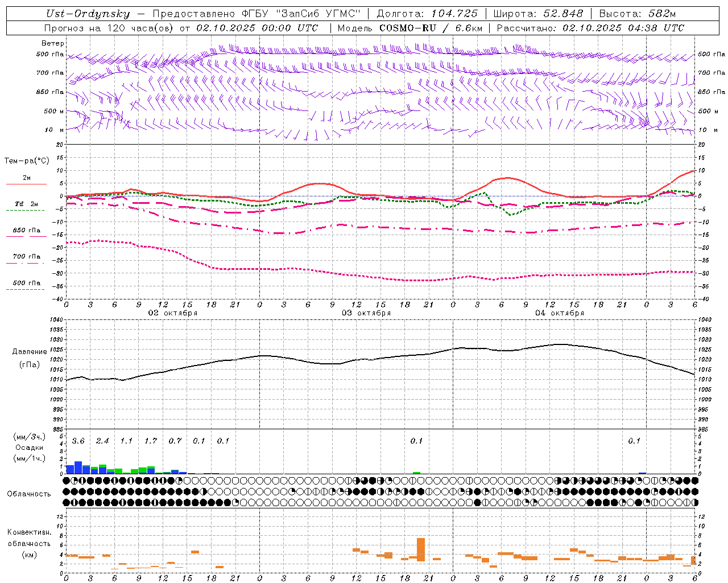Click the model label 'COSMO-RU / 6.6км'
The height and width of the screenshot is (583, 728).
click(431, 28)
